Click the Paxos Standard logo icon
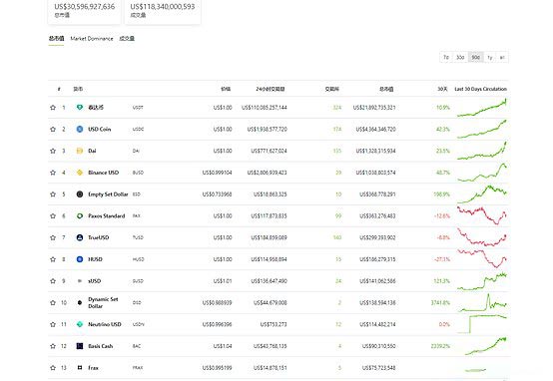The height and width of the screenshot is (381, 553). (x=80, y=215)
